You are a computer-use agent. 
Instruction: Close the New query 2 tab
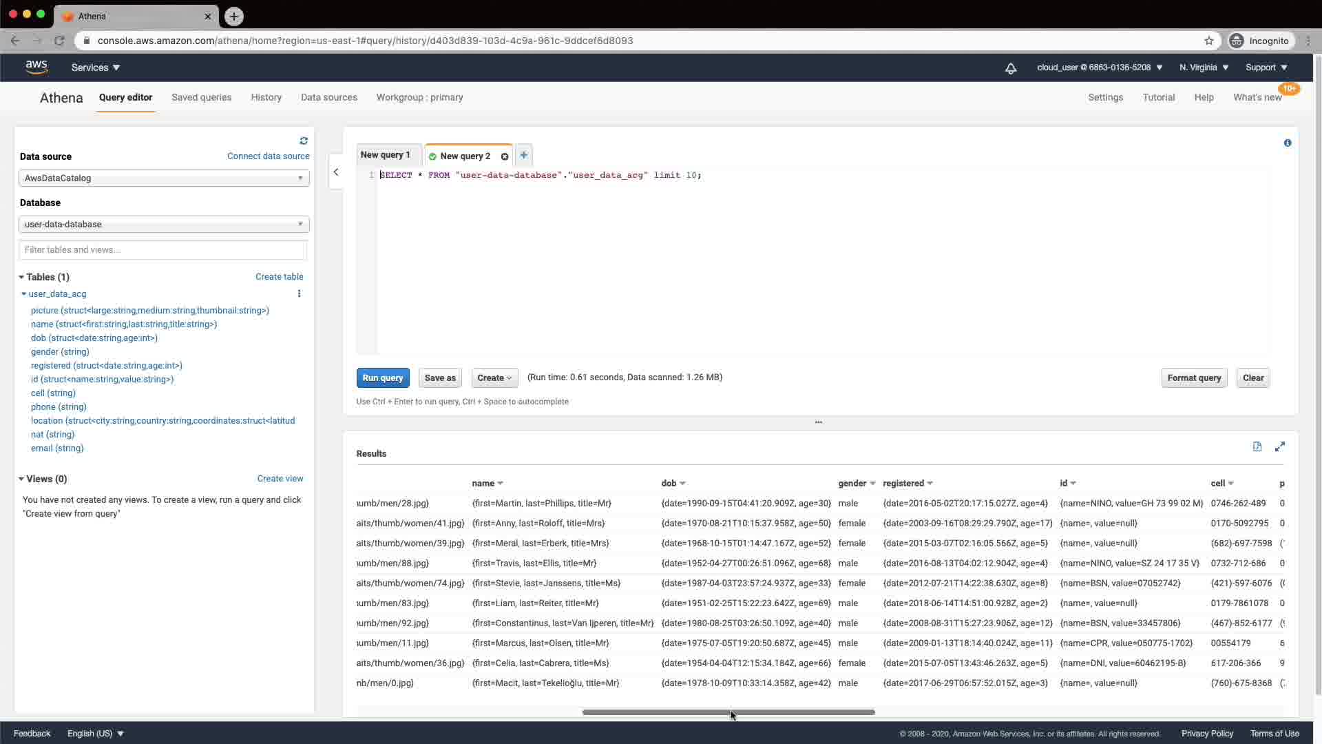pyautogui.click(x=505, y=156)
